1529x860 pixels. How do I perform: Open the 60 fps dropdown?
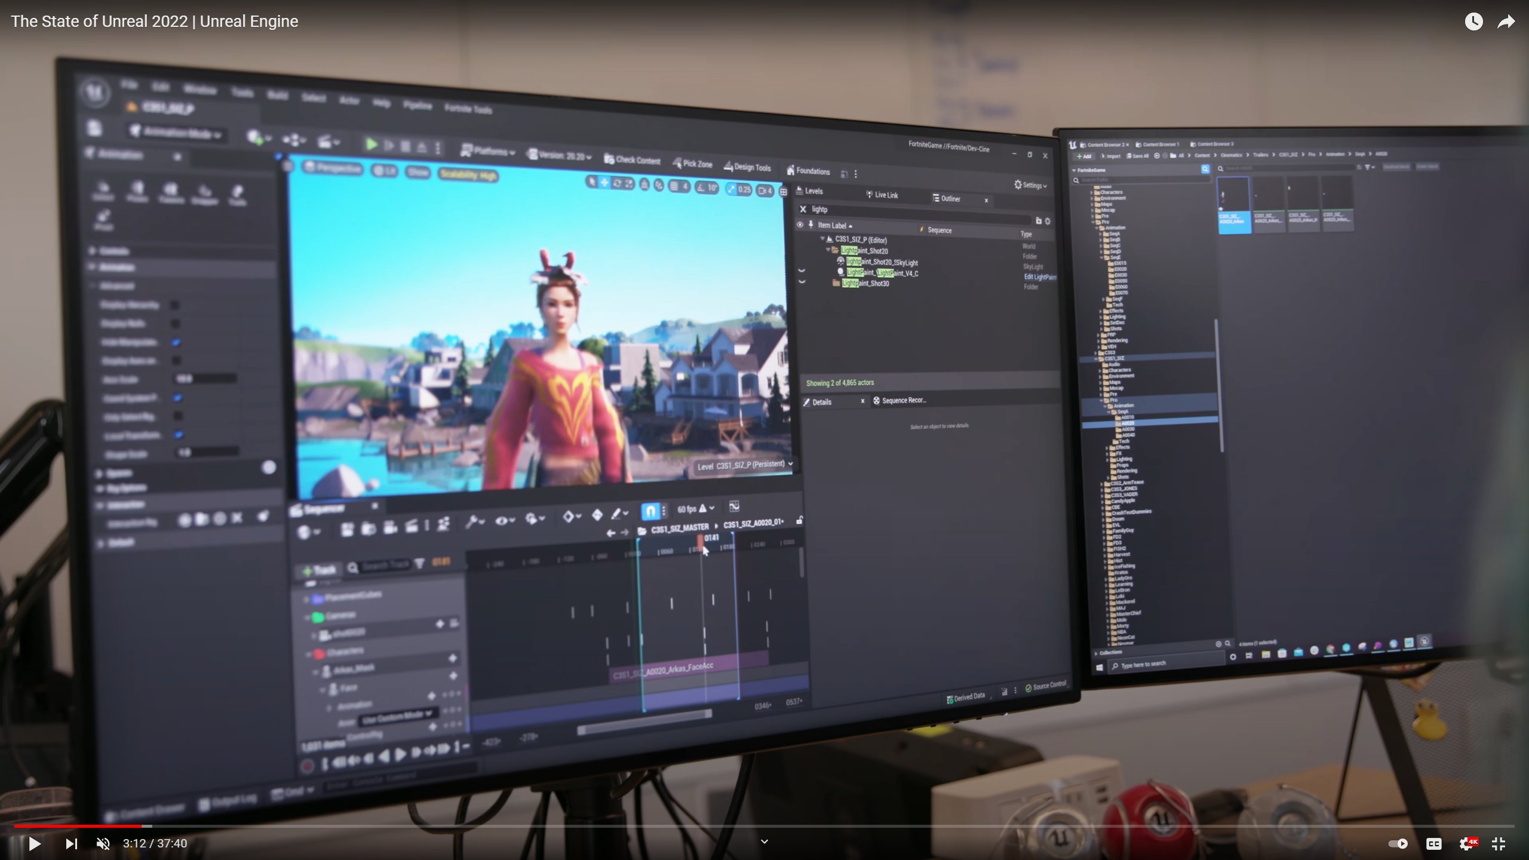click(x=696, y=509)
